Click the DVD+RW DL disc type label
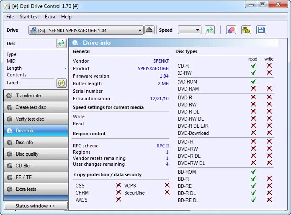291x215 pixels. tap(191, 163)
